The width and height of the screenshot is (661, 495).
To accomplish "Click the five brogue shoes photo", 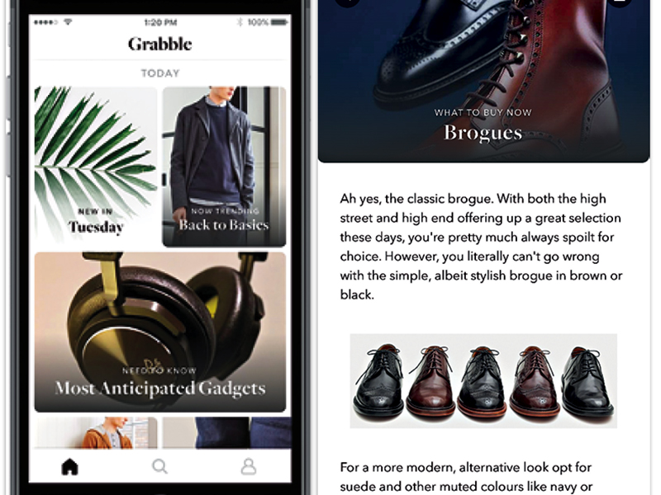I will click(483, 381).
